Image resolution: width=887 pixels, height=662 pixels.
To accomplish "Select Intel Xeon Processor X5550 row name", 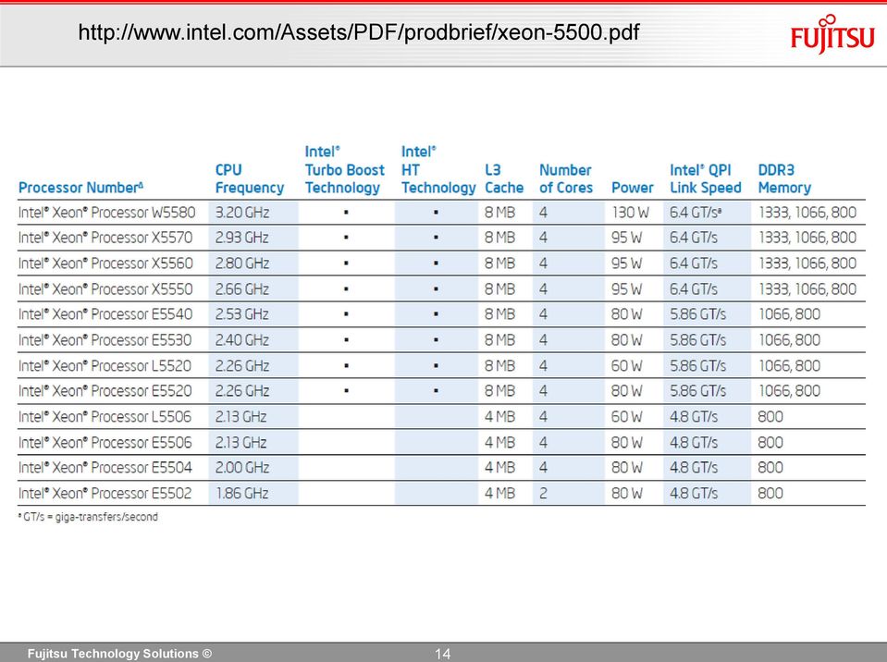I will (x=105, y=289).
